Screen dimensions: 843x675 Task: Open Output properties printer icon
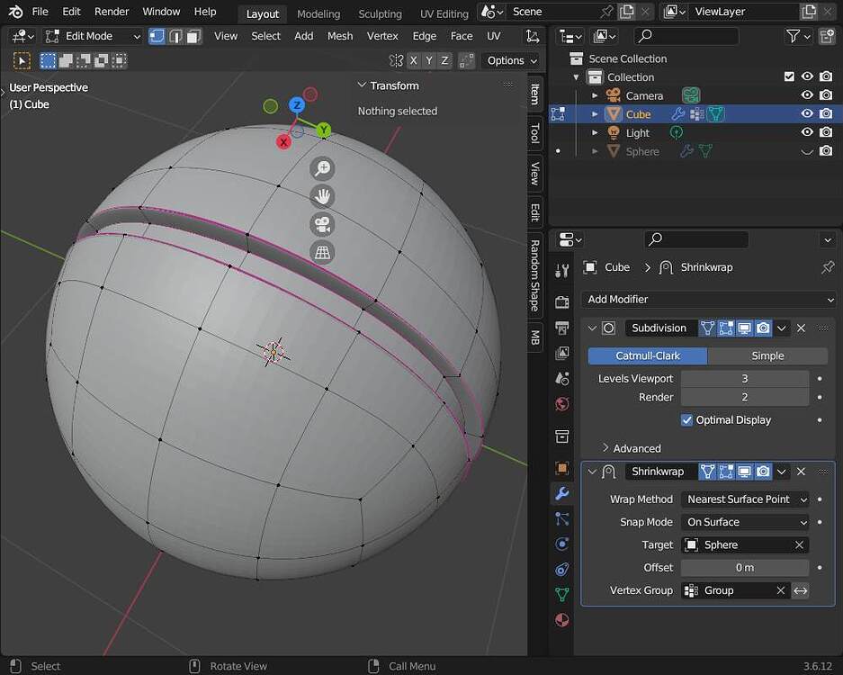(x=561, y=328)
